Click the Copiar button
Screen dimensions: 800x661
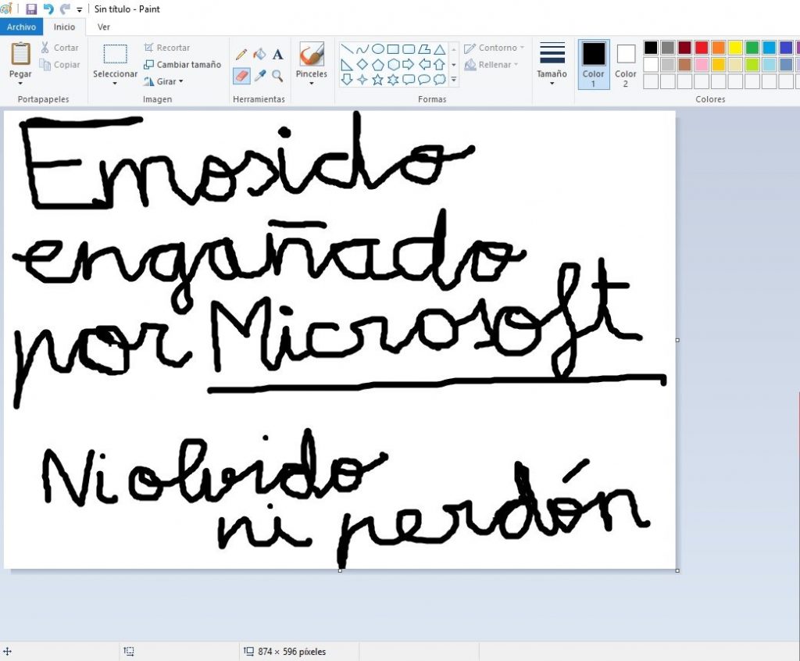59,65
